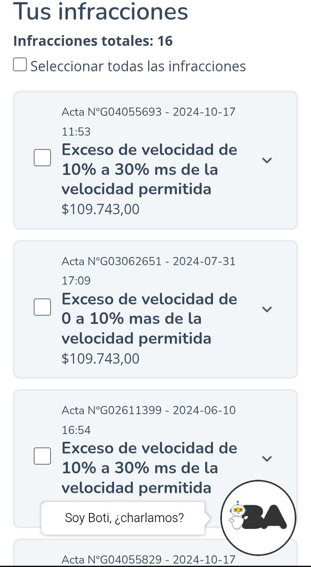Click the 'Soy Boti, ¿charlamos?' chat bubble
This screenshot has height=567, width=311.
(124, 518)
